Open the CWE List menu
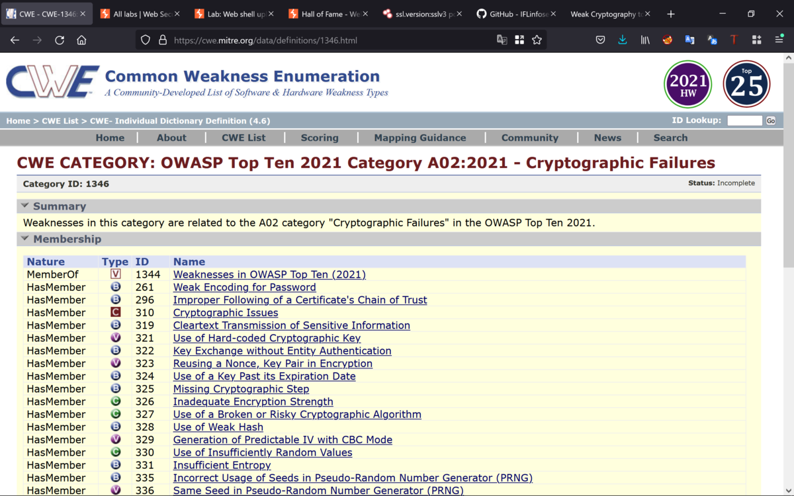This screenshot has height=496, width=794. 243,138
